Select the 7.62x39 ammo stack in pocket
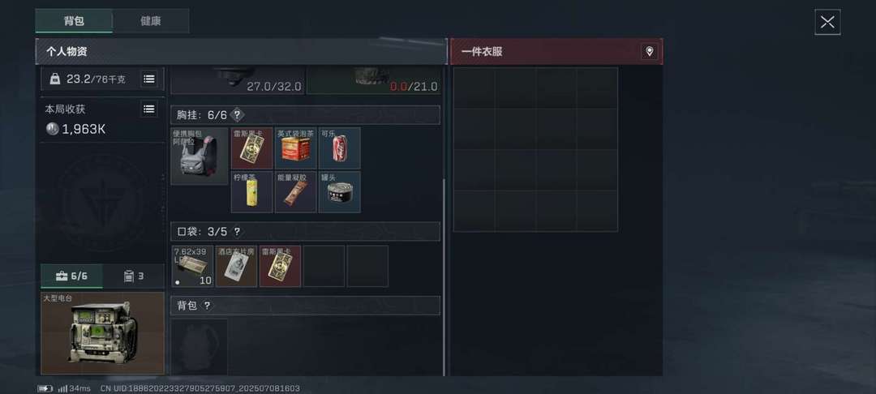This screenshot has height=394, width=876. tap(192, 266)
